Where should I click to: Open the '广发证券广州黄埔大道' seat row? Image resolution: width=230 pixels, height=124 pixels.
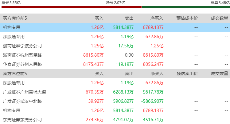click(x=115, y=92)
